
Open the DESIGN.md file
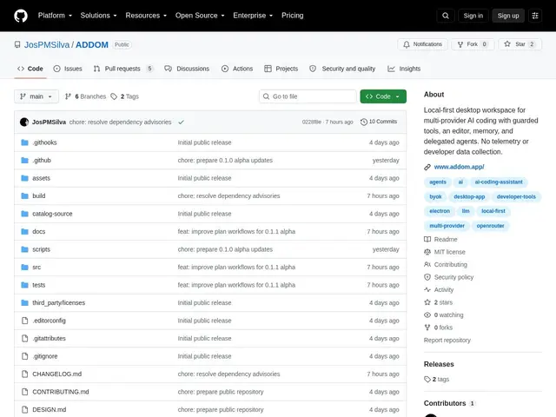pyautogui.click(x=50, y=409)
